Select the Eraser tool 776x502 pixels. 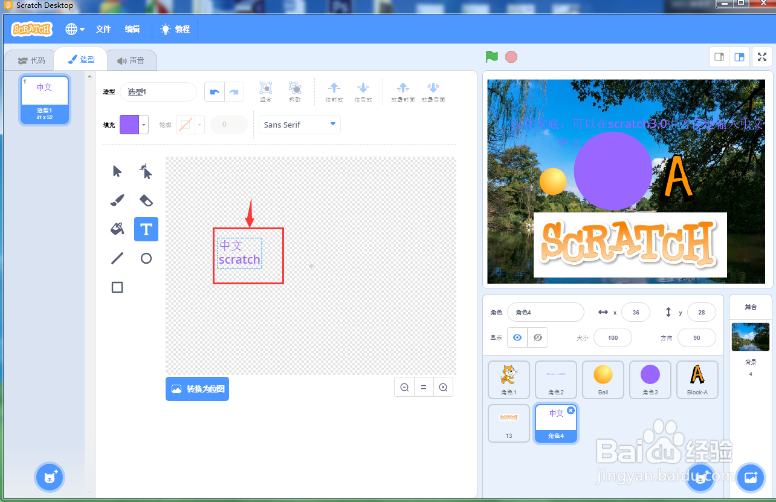click(x=146, y=200)
